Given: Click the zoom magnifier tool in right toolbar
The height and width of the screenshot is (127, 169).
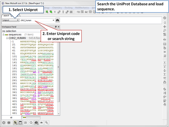Looking at the screenshot, I should point(165,31).
